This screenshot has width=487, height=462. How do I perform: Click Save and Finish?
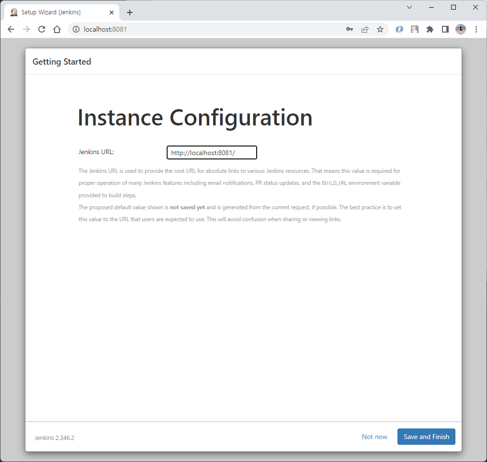[426, 437]
